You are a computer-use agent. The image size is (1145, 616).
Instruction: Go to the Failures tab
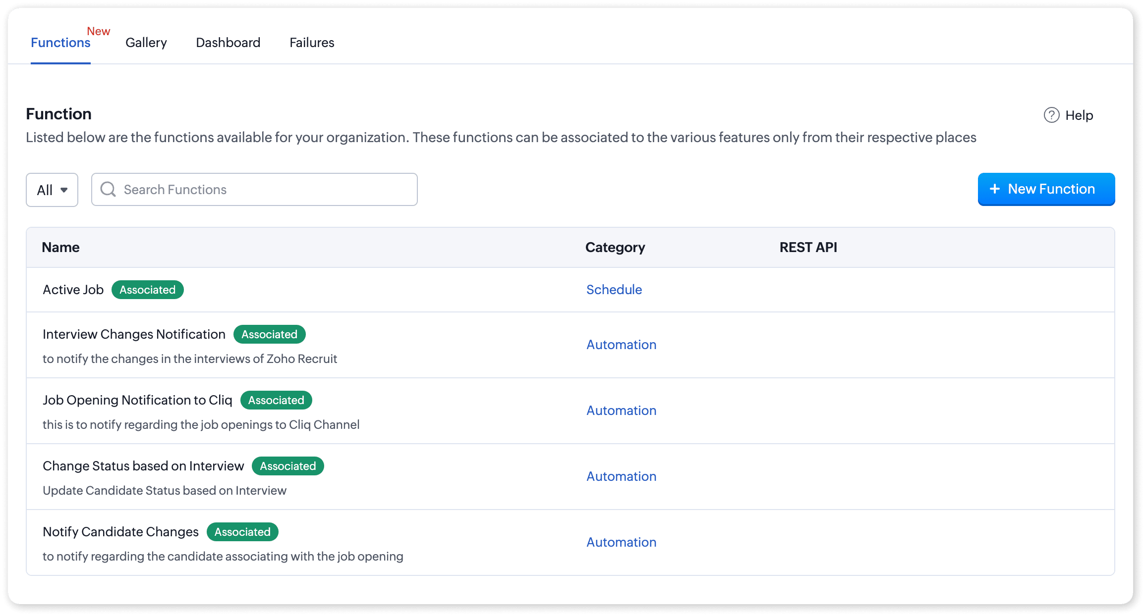pos(312,43)
